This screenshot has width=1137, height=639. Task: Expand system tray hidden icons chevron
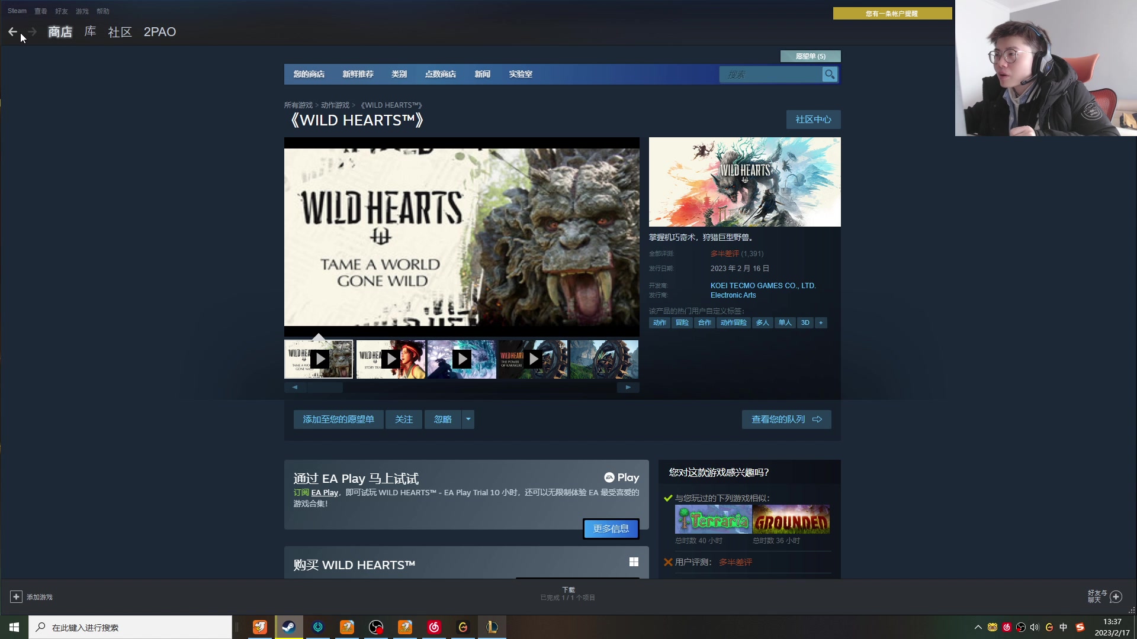pos(978,627)
